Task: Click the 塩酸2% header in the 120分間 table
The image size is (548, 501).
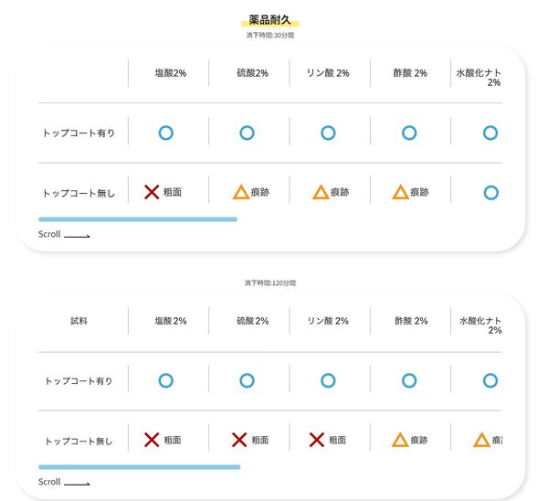Action: tap(171, 321)
